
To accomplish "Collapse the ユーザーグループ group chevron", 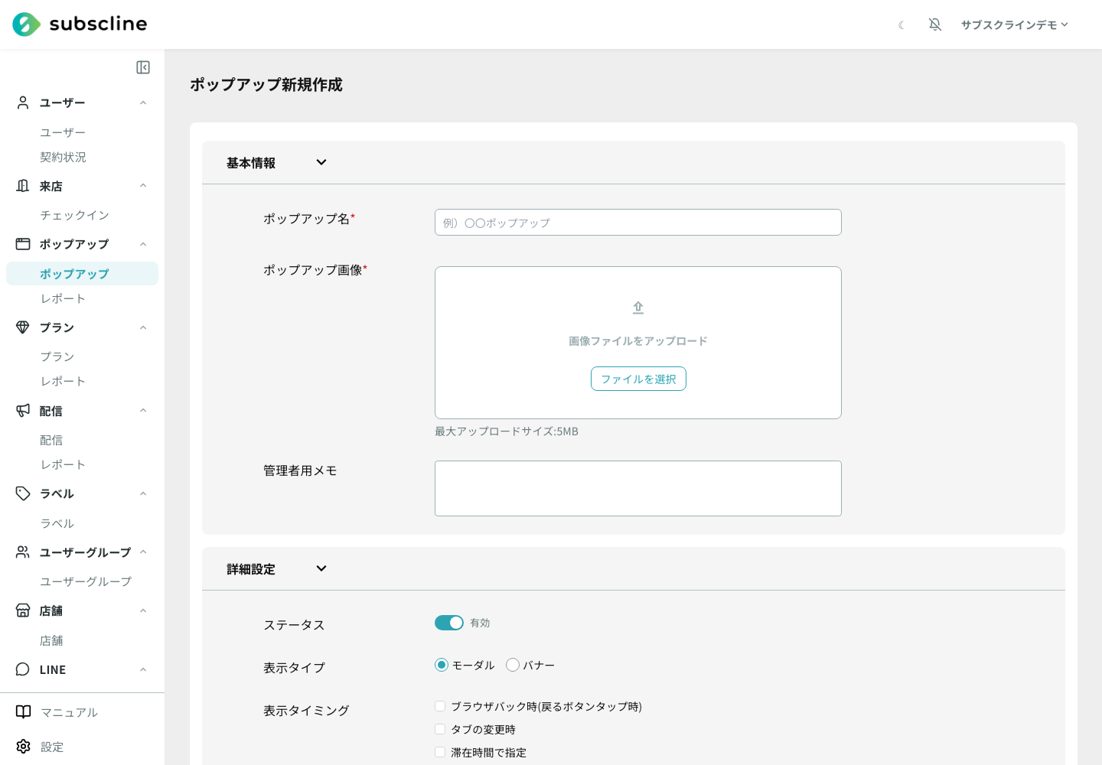I will click(143, 552).
